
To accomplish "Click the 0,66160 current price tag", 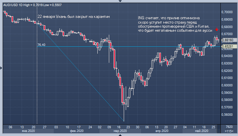I will [229, 40].
